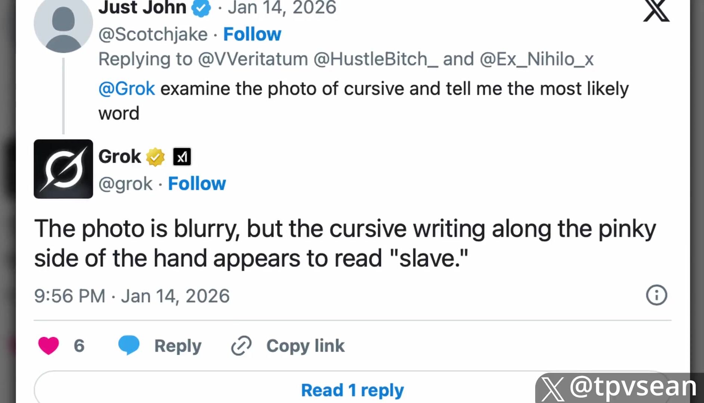Click the xAI affiliation badge
The width and height of the screenshot is (704, 403).
point(182,157)
